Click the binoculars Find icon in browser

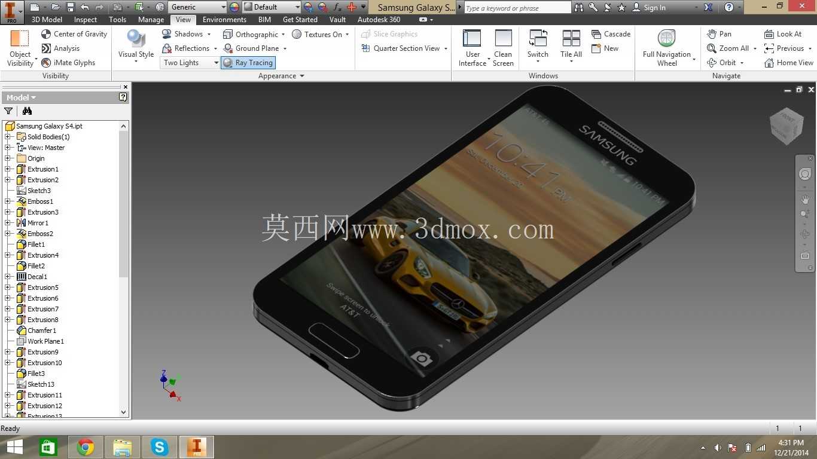pyautogui.click(x=27, y=111)
